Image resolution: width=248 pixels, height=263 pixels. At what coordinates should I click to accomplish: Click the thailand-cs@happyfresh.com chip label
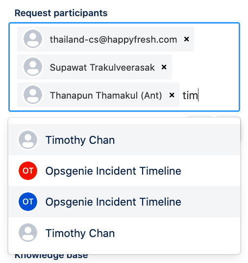113,40
